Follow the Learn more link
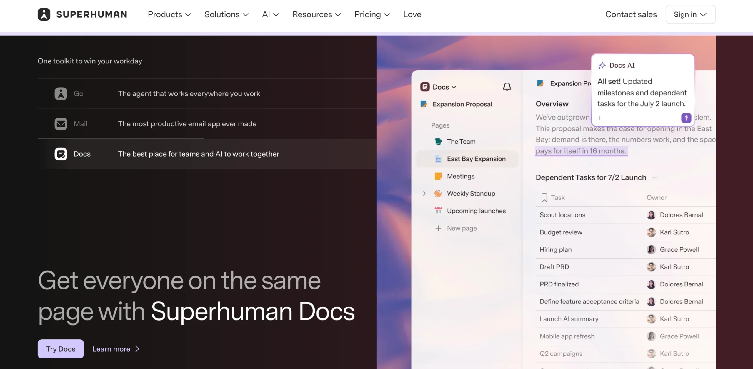Screen dimensions: 753x369 pos(116,349)
